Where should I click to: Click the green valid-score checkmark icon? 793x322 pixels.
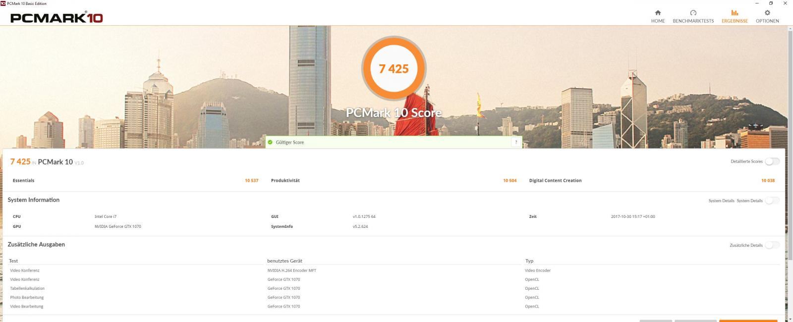(270, 142)
